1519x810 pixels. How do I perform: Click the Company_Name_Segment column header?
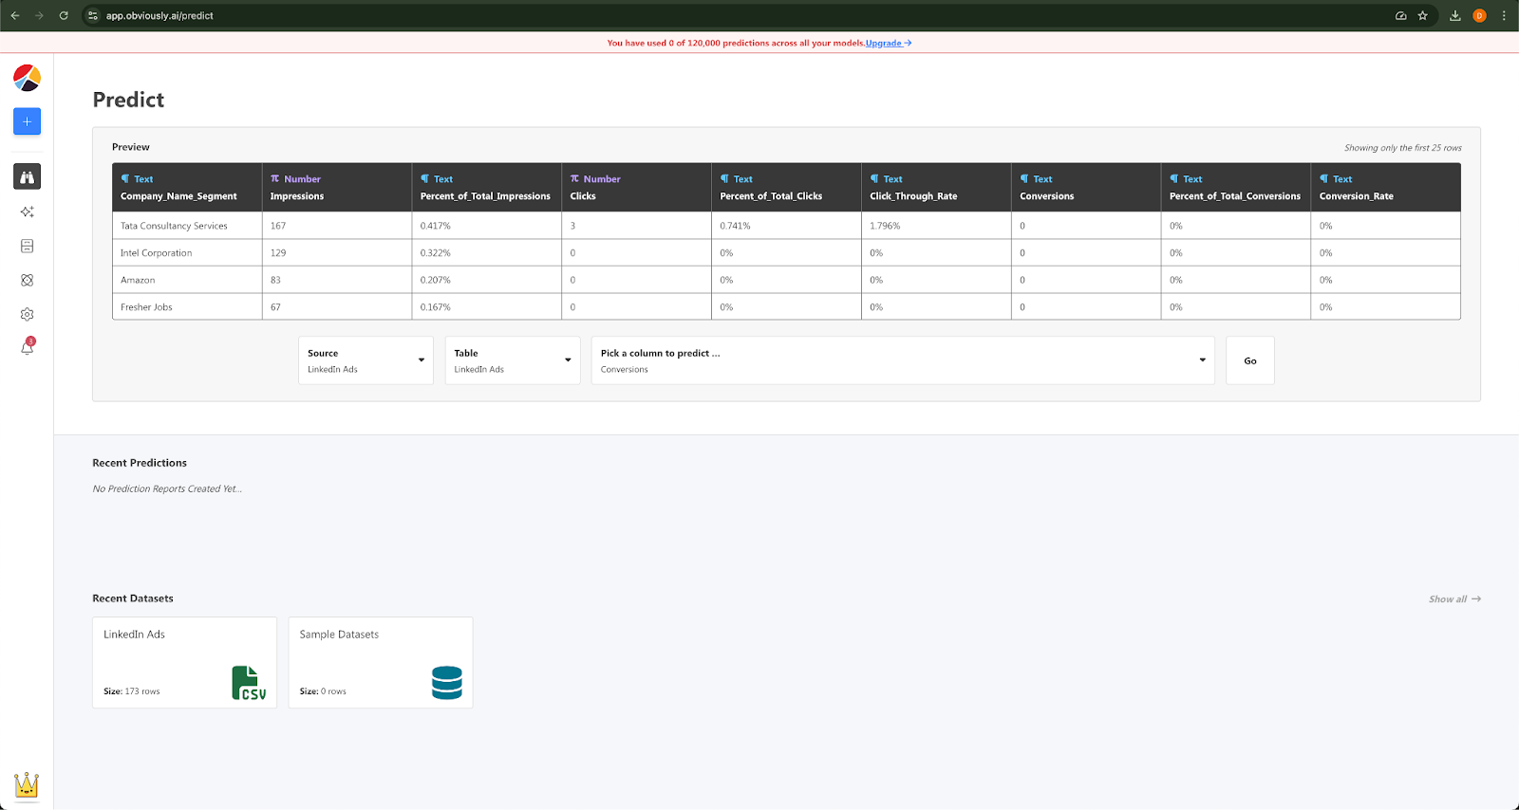pyautogui.click(x=187, y=187)
